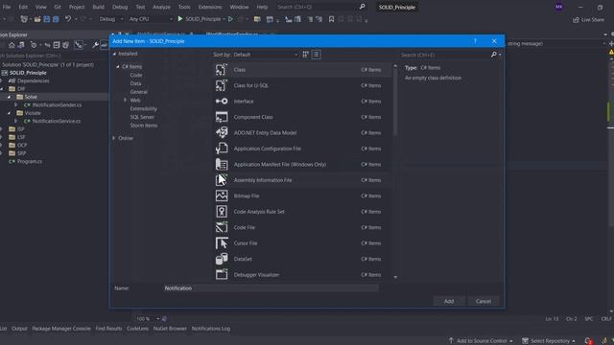614x345 pixels.
Task: Select the Class item template
Action: tap(302, 70)
